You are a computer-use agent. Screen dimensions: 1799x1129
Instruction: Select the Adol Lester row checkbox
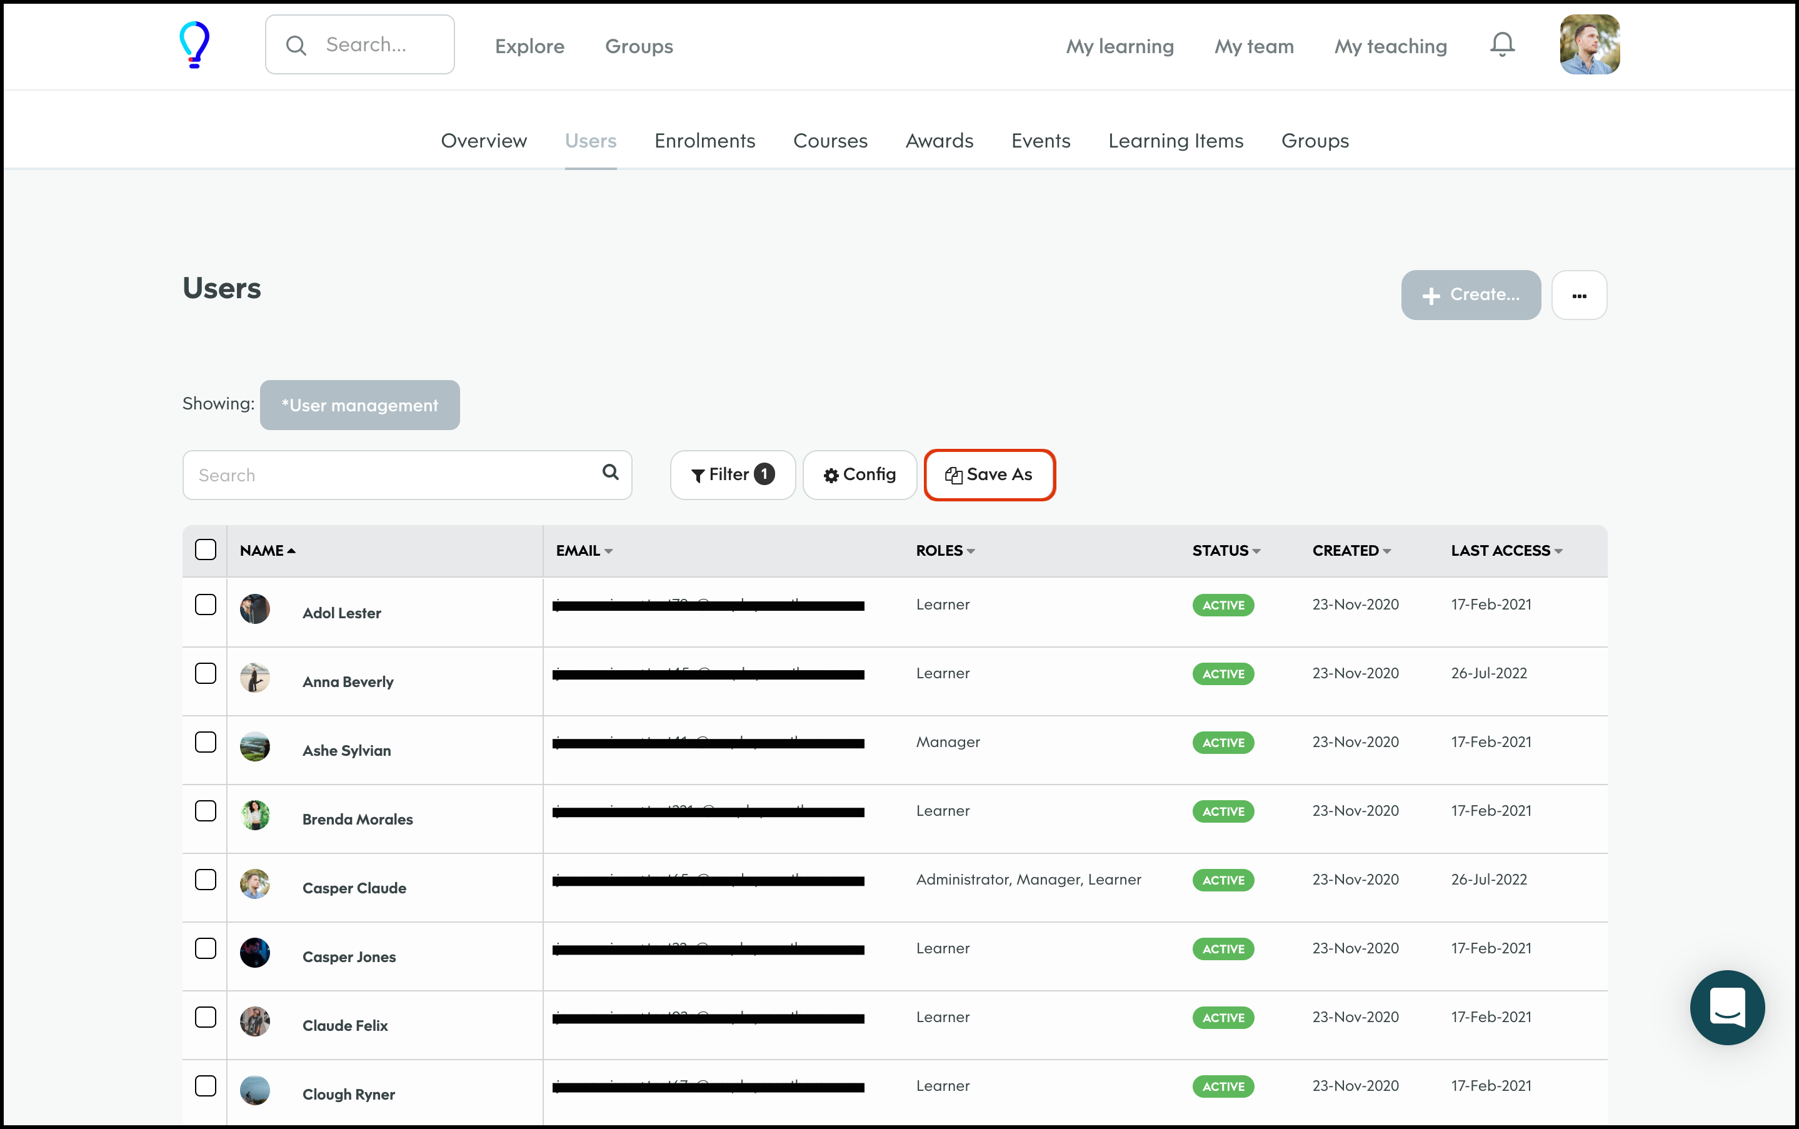tap(205, 605)
